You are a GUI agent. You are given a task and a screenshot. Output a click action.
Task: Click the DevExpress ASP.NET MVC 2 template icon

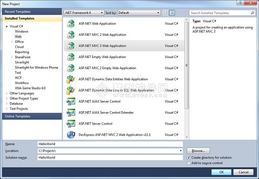click(71, 135)
